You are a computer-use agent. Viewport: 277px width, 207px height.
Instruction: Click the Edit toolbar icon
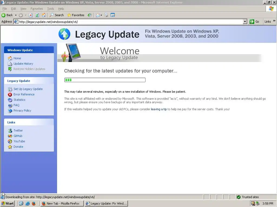113,15
